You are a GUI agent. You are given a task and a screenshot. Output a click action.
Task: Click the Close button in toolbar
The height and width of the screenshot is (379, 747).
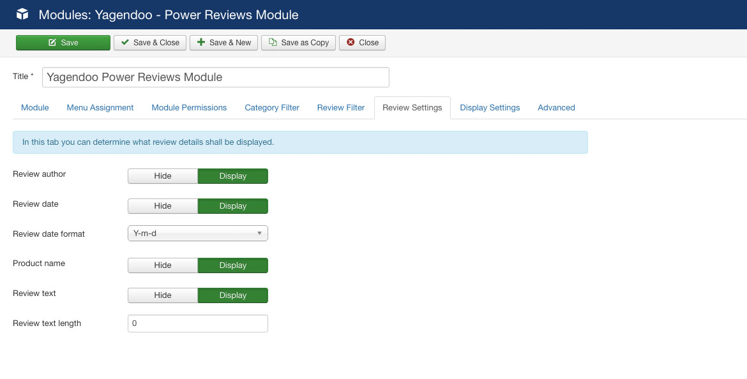(x=363, y=42)
